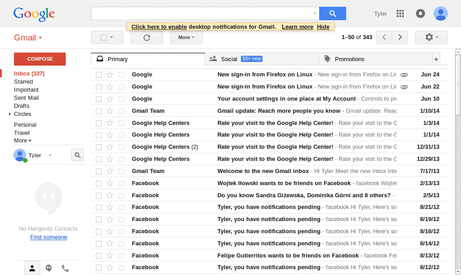The image size is (461, 275).
Task: Open the Important folder
Action: coord(26,90)
